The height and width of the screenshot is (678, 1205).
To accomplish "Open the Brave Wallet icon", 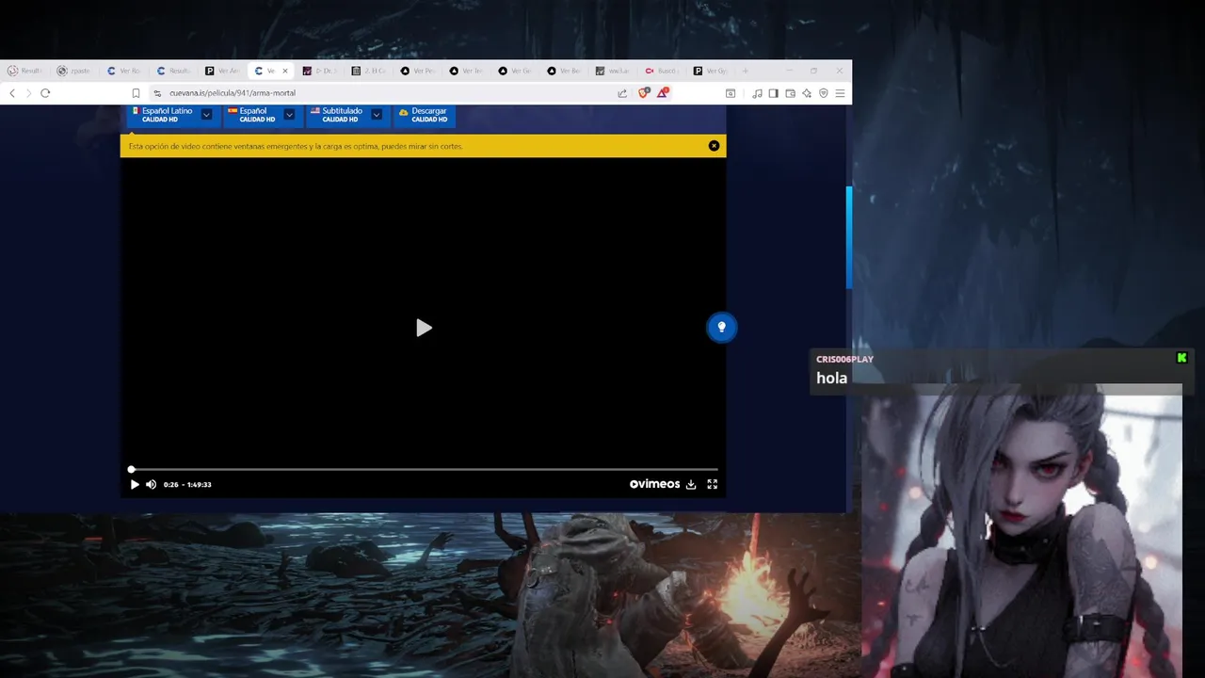I will 790,93.
